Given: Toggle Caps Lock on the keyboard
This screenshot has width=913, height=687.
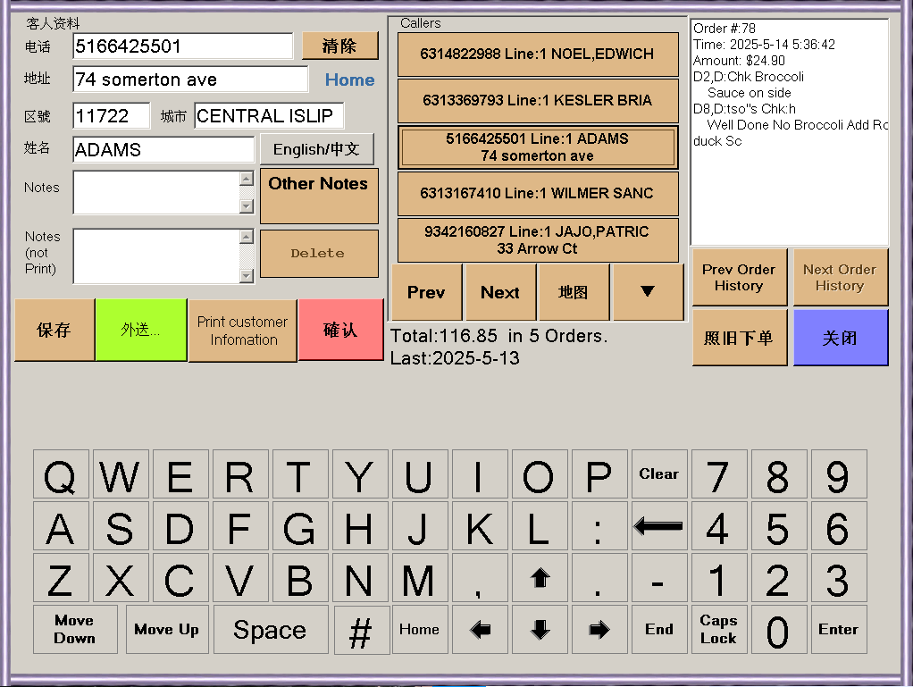Looking at the screenshot, I should point(718,630).
